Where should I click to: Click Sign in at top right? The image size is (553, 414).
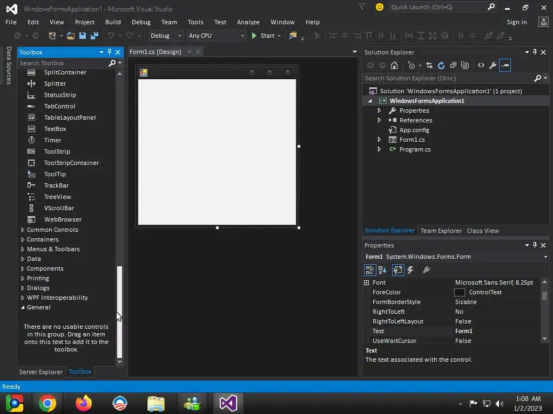[517, 22]
